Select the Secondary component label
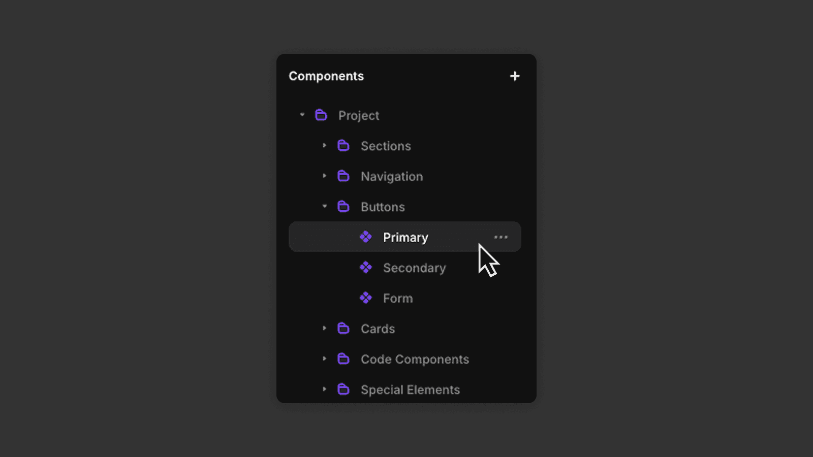Image resolution: width=813 pixels, height=457 pixels. pyautogui.click(x=415, y=268)
